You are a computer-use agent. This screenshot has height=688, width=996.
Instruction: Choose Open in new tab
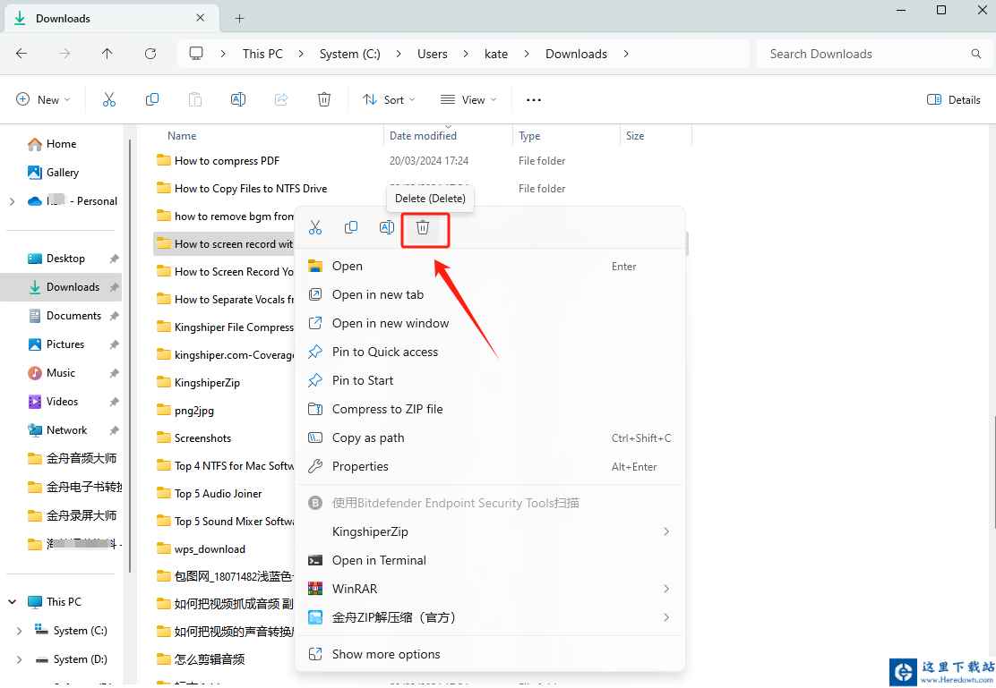click(x=490, y=294)
